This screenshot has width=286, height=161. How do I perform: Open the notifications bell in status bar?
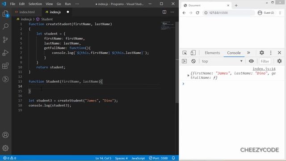click(173, 158)
